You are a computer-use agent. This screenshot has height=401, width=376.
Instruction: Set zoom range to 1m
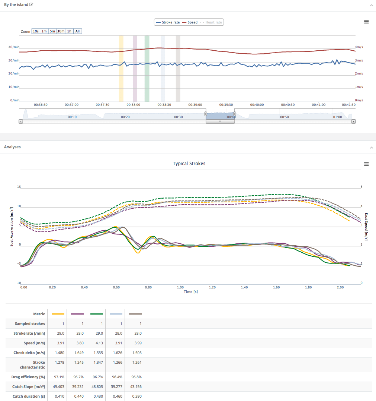click(44, 31)
